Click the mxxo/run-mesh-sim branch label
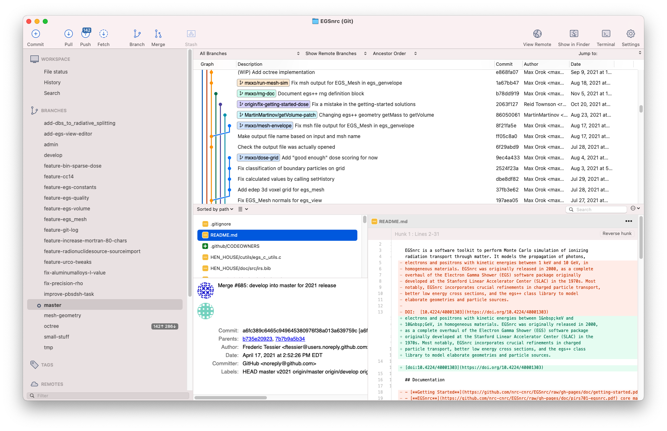This screenshot has width=667, height=431. point(264,83)
